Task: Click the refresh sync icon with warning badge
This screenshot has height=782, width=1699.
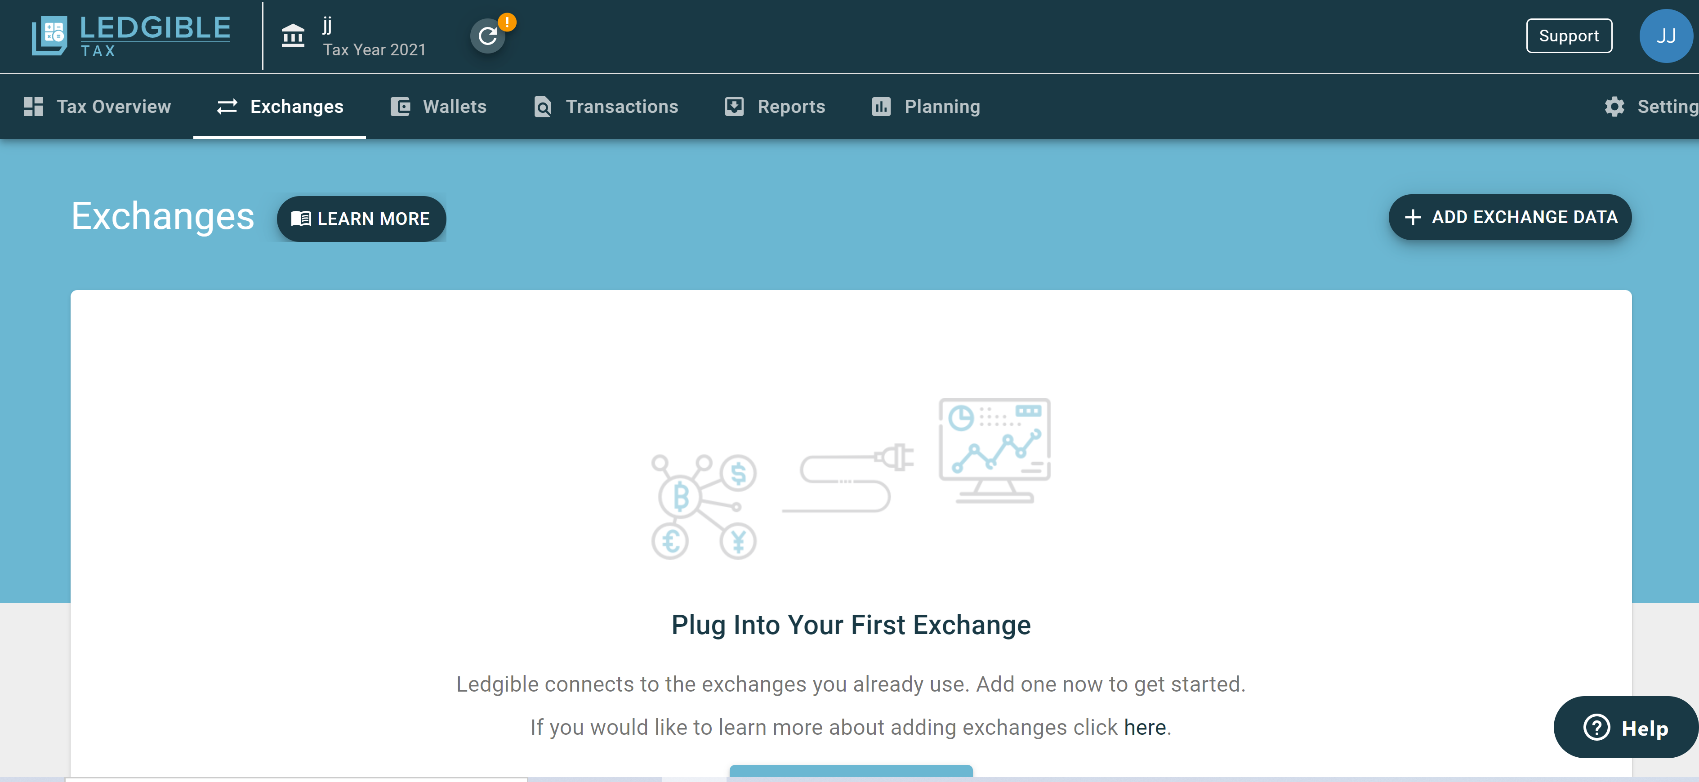Action: coord(488,36)
